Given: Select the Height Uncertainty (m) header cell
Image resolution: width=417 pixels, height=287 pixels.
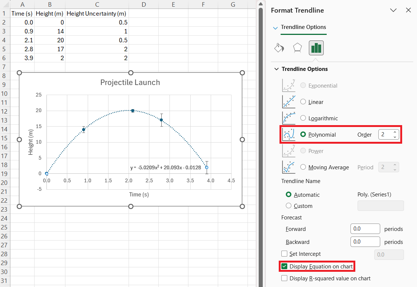Looking at the screenshot, I should pos(97,13).
